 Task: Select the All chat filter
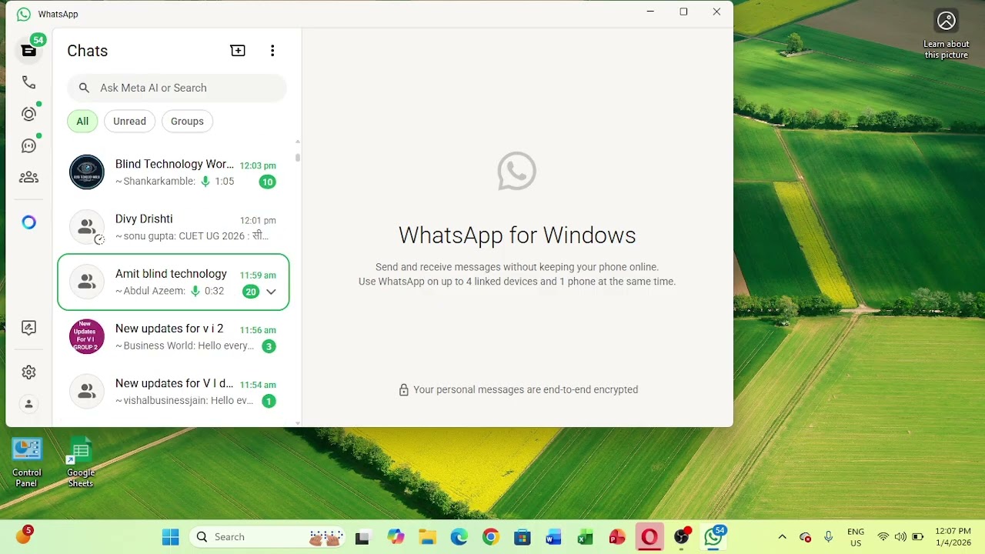coord(82,121)
